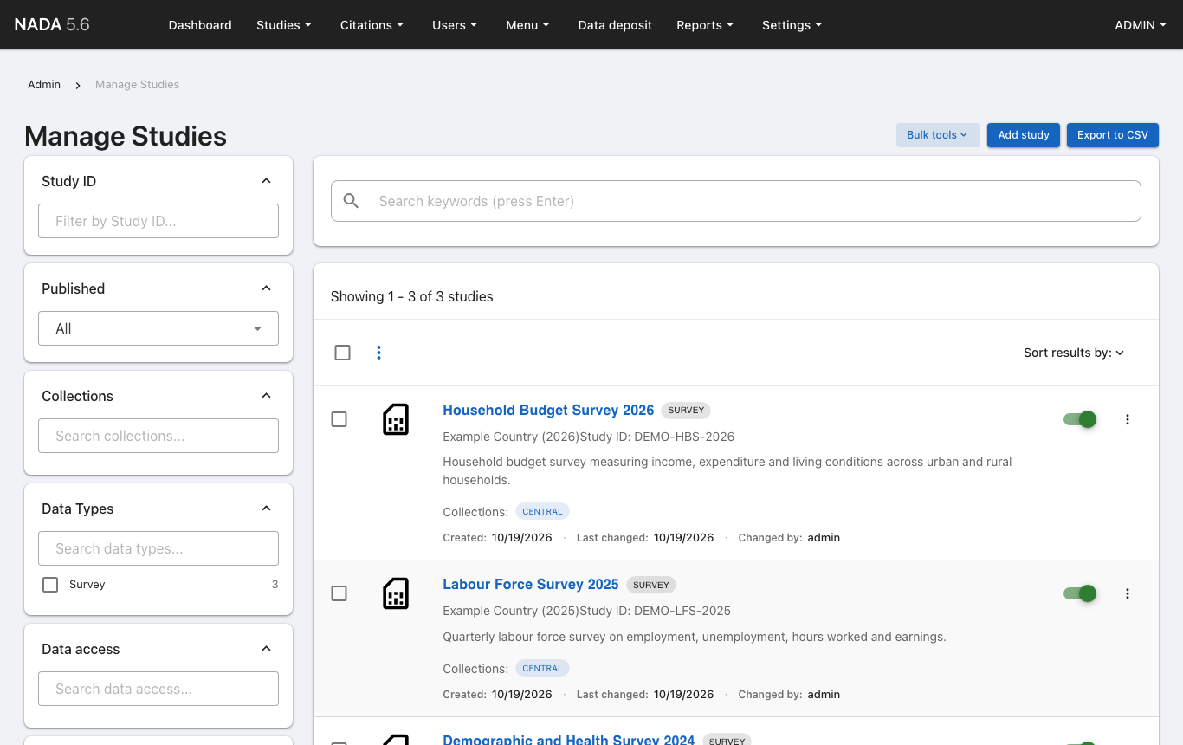
Task: Open Household Budget Survey 2026 study link
Action: (x=548, y=411)
